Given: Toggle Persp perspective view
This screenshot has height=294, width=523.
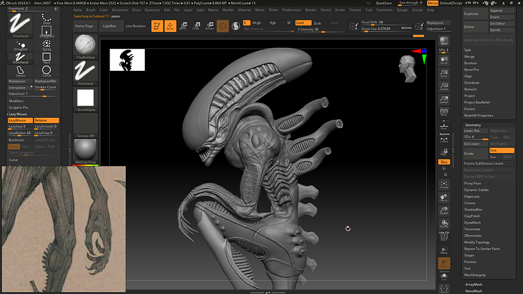Looking at the screenshot, I should click(444, 112).
